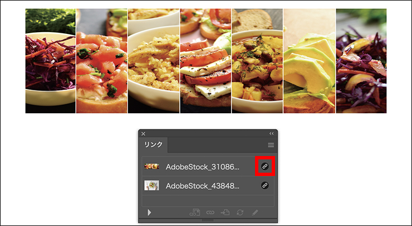Click the AdobeStock_43848 plate thumbnail

click(x=151, y=185)
